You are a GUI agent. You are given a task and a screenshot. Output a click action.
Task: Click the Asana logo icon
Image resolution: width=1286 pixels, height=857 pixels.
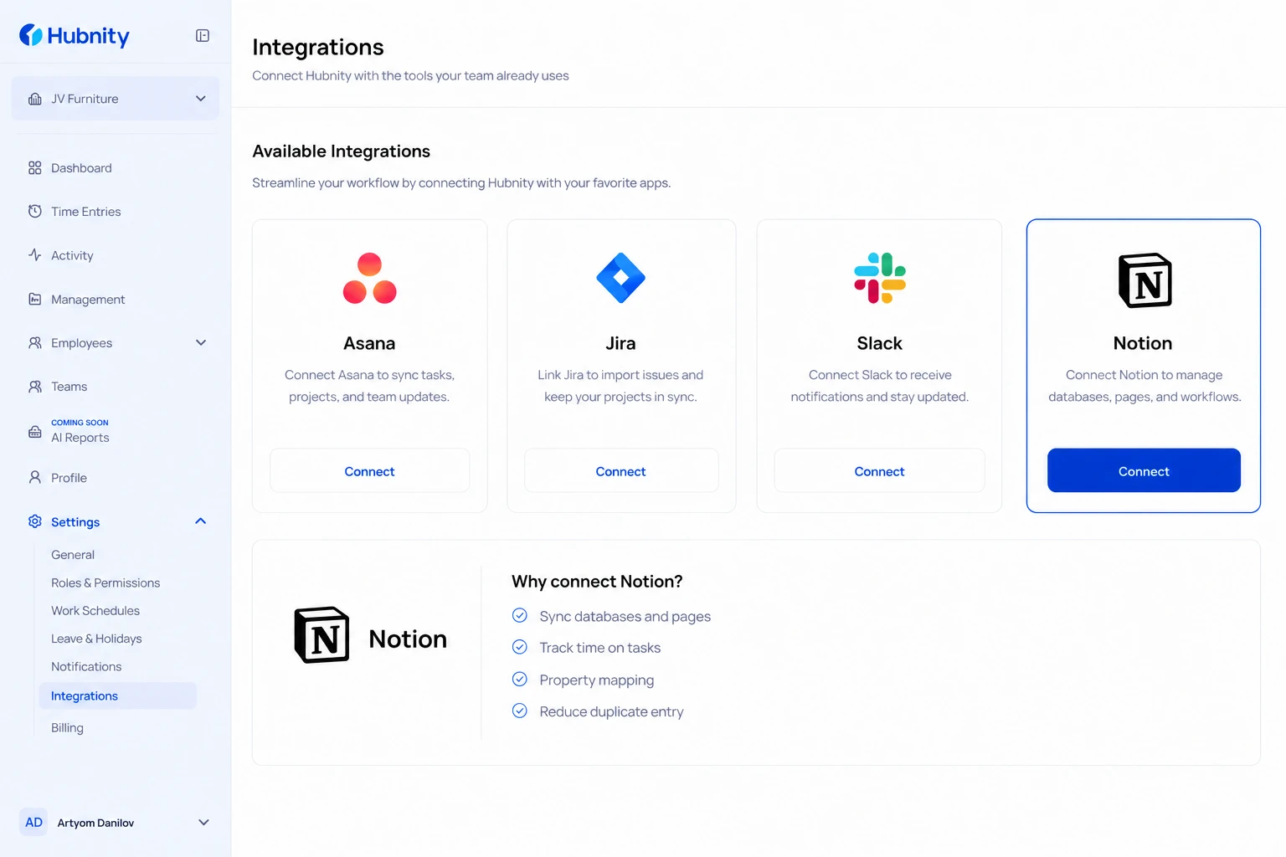[369, 278]
